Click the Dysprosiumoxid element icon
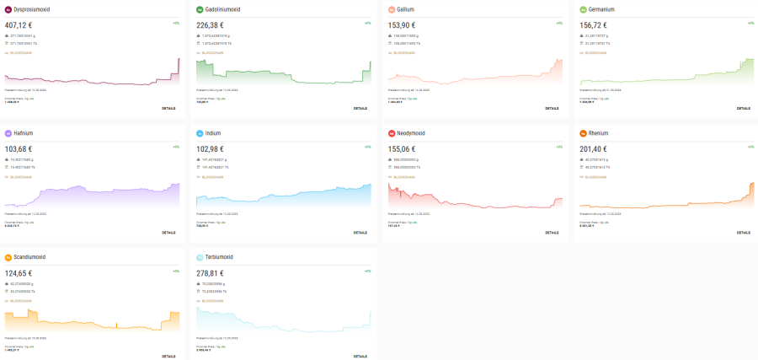The image size is (758, 360). [8, 9]
